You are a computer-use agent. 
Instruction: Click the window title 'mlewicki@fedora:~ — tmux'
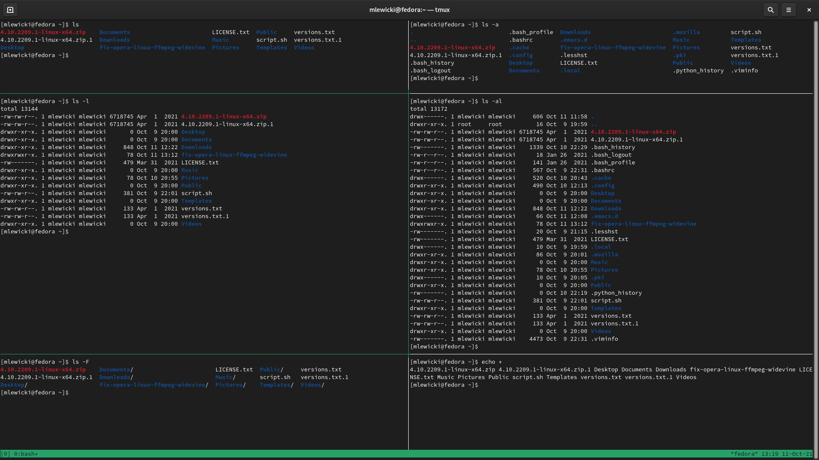(409, 10)
